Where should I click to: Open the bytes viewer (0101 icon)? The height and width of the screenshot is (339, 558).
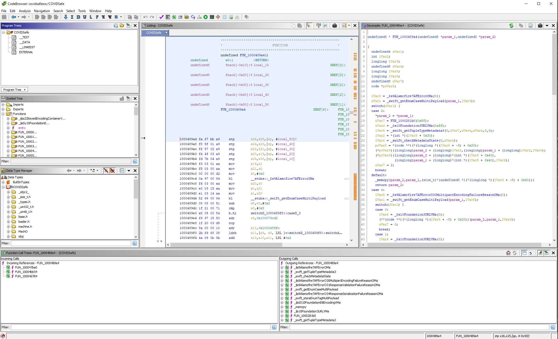point(168,17)
